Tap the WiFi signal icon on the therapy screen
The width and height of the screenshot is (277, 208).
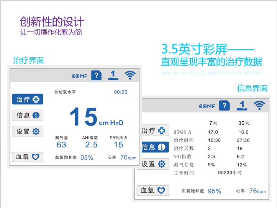[x=130, y=75]
